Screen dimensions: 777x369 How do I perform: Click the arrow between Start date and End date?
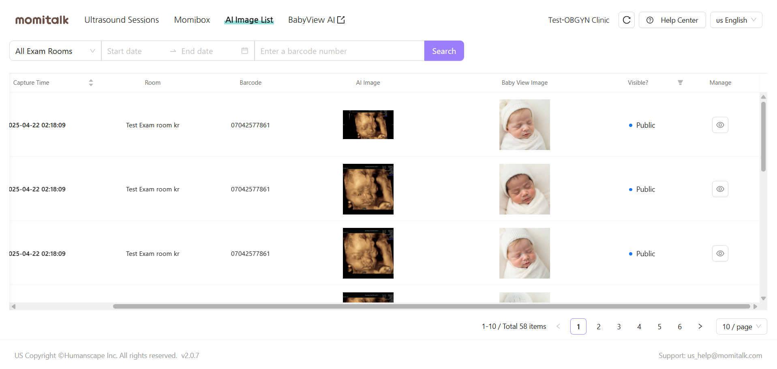(x=173, y=51)
